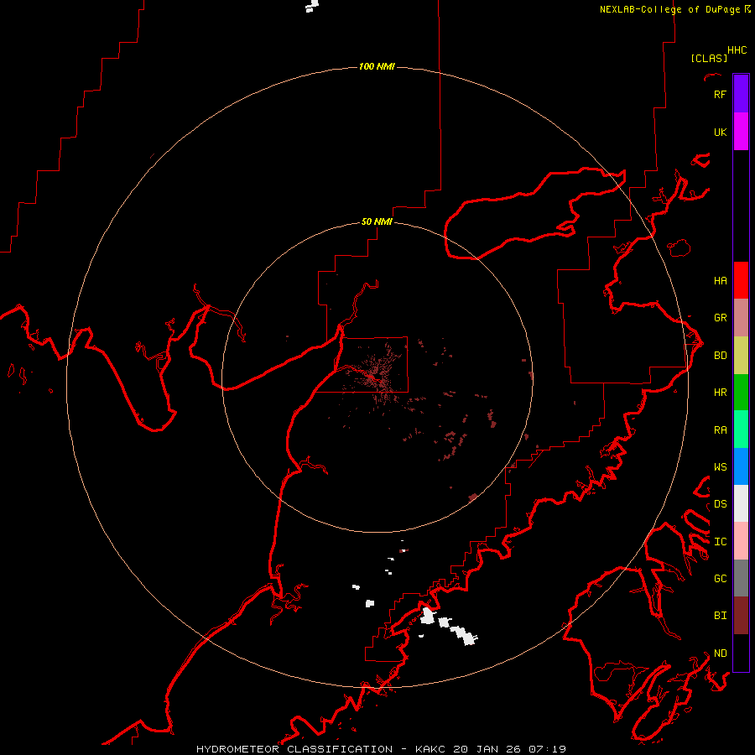The width and height of the screenshot is (755, 755).
Task: Select the BD yellow legend block
Action: (741, 355)
